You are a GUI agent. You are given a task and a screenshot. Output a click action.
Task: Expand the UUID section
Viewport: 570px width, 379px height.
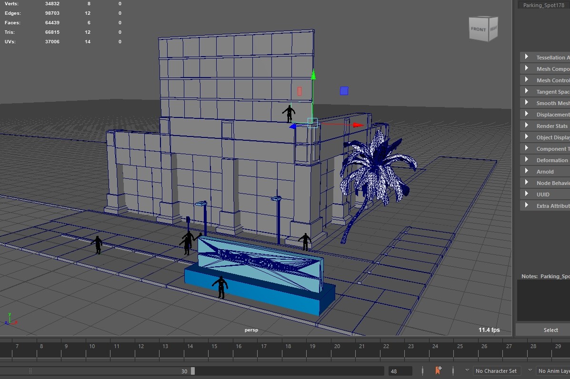(x=527, y=194)
